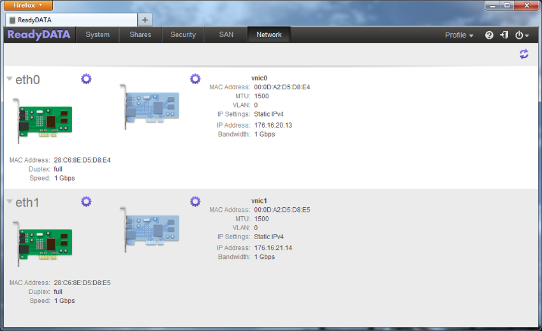Open the eth0 settings gear

coord(86,79)
